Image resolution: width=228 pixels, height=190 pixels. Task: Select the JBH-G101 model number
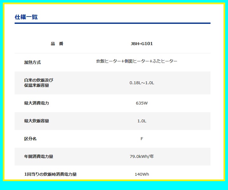pos(142,44)
